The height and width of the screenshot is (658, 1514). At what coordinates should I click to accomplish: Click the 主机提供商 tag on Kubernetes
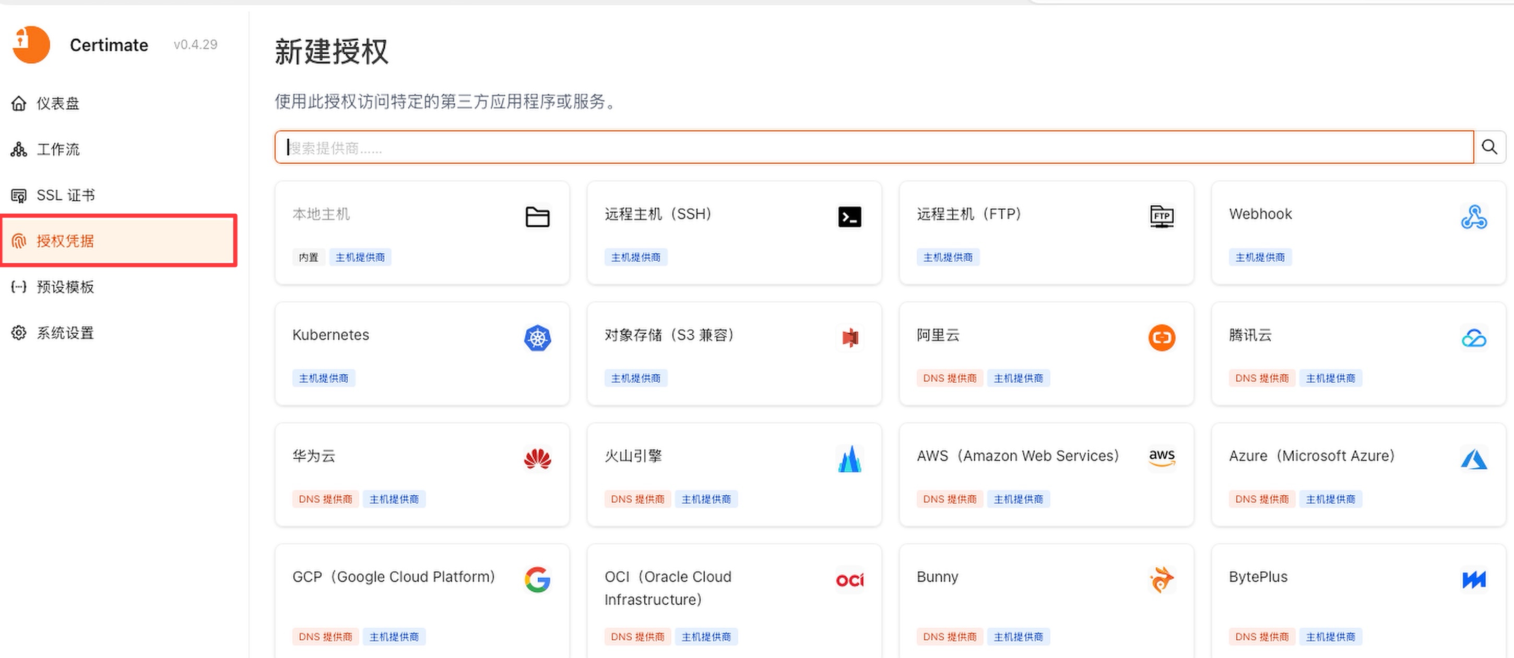click(x=324, y=378)
